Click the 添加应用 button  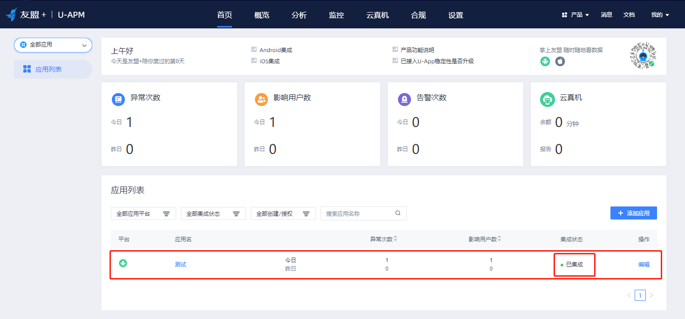point(633,213)
